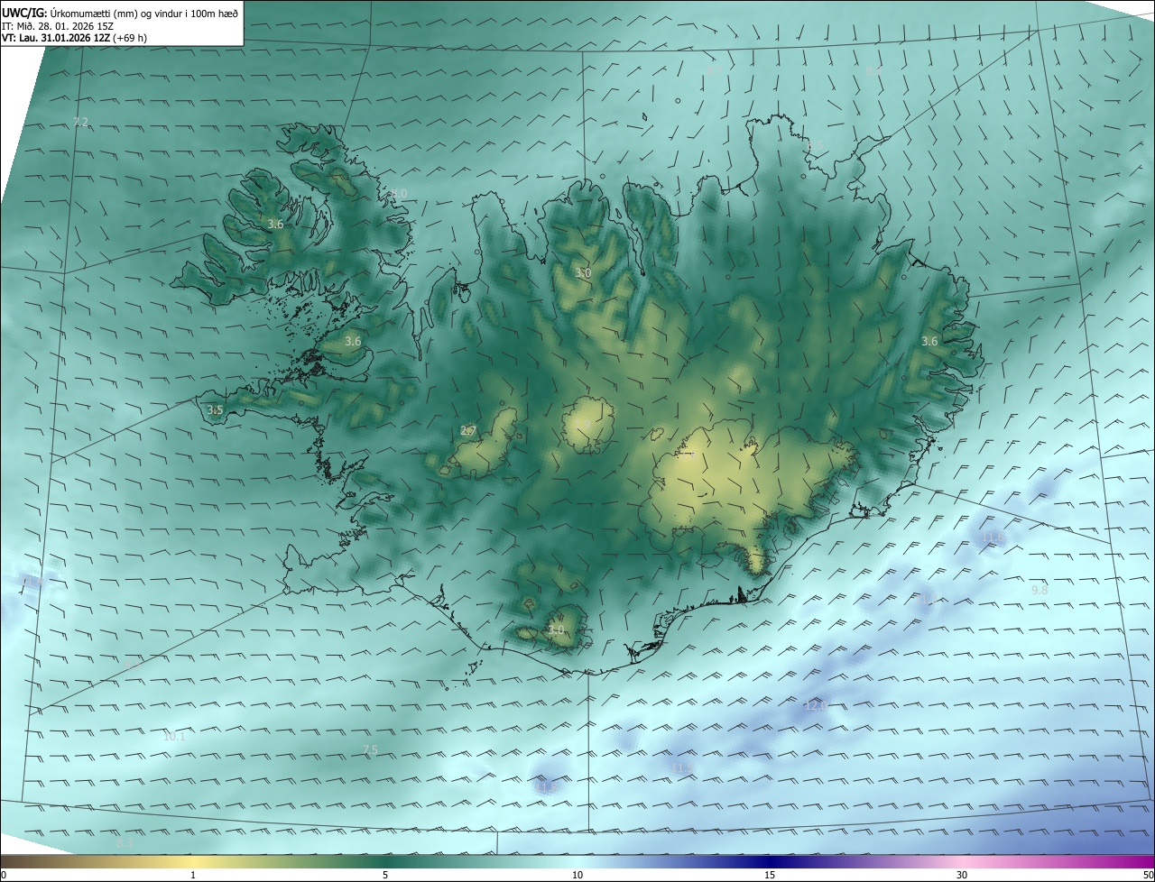Click the 'VT: Lau. 31.01.2026 12Z (+69 h)' line

(75, 38)
